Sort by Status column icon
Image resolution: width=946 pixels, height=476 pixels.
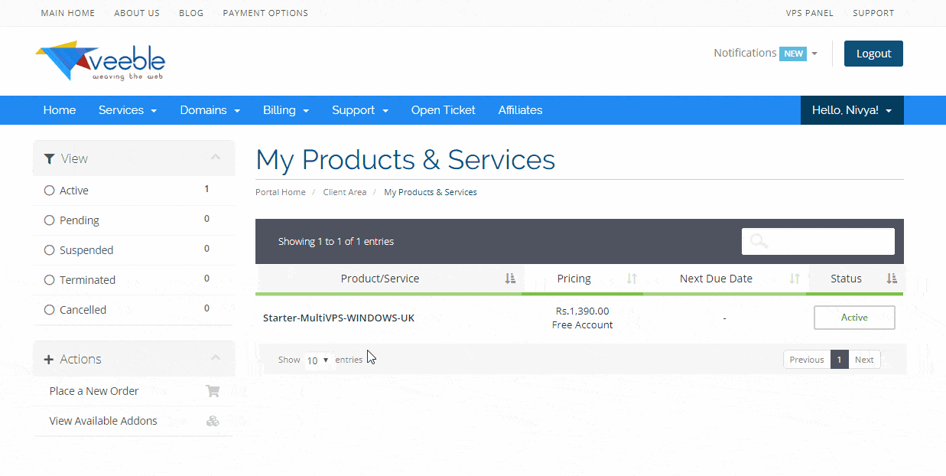pyautogui.click(x=891, y=279)
